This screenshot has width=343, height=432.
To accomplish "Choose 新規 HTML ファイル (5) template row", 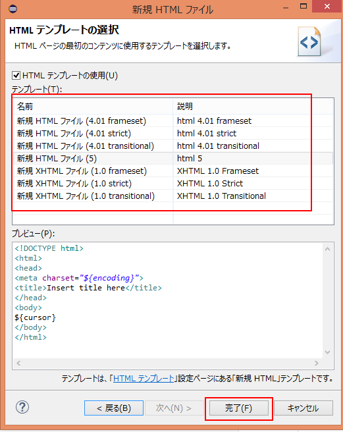I will (172, 159).
